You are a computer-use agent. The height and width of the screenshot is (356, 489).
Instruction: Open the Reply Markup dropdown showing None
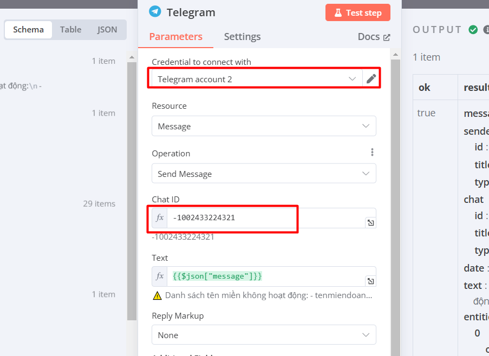[264, 335]
